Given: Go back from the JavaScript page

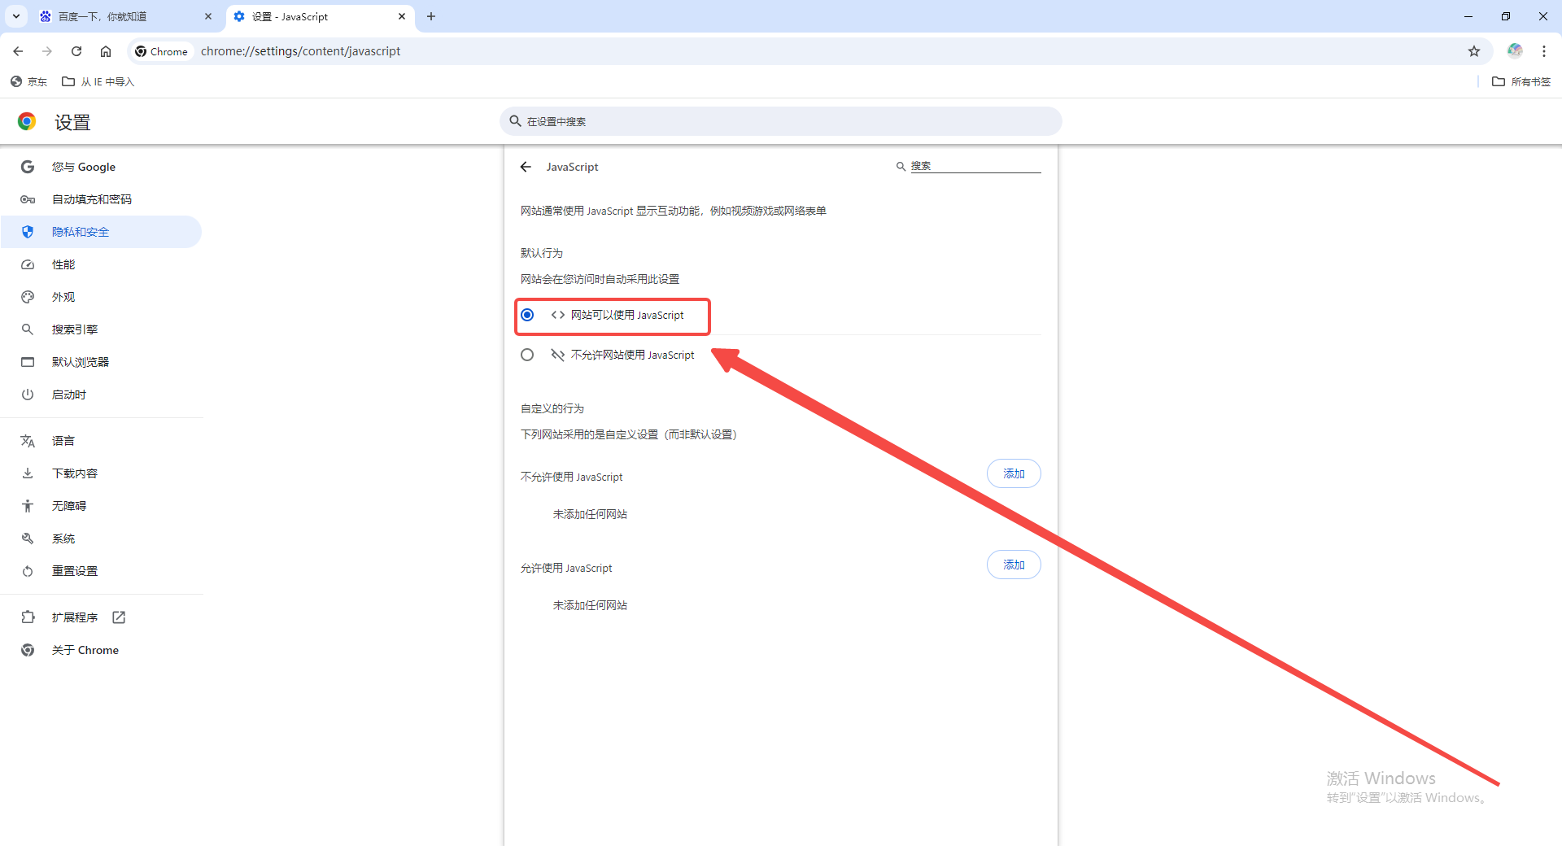Looking at the screenshot, I should (x=526, y=167).
